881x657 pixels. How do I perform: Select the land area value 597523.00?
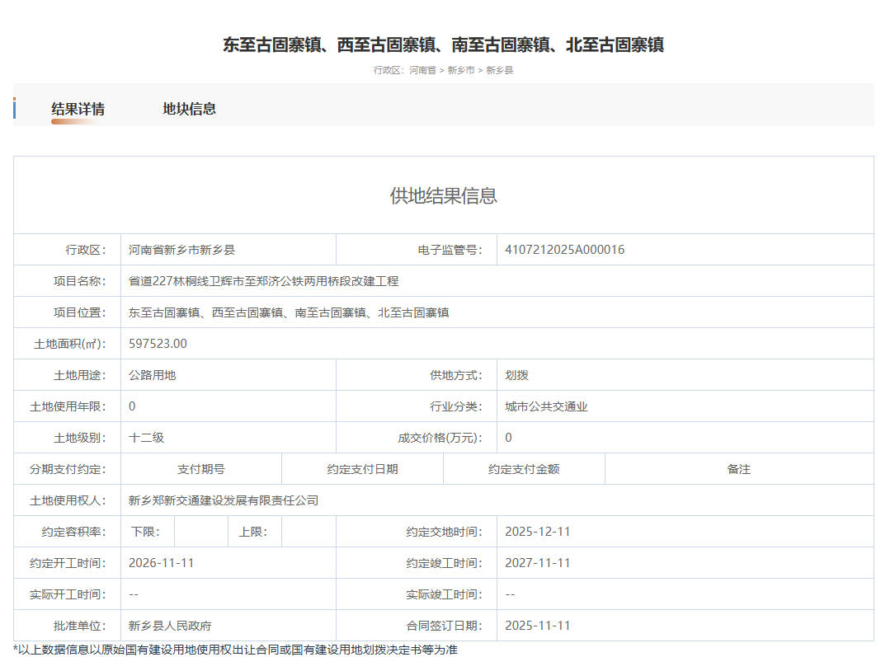pyautogui.click(x=158, y=344)
